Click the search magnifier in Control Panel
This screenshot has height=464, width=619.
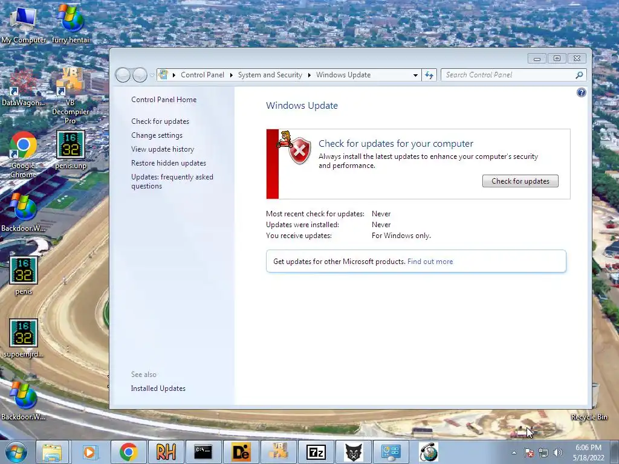tap(579, 75)
